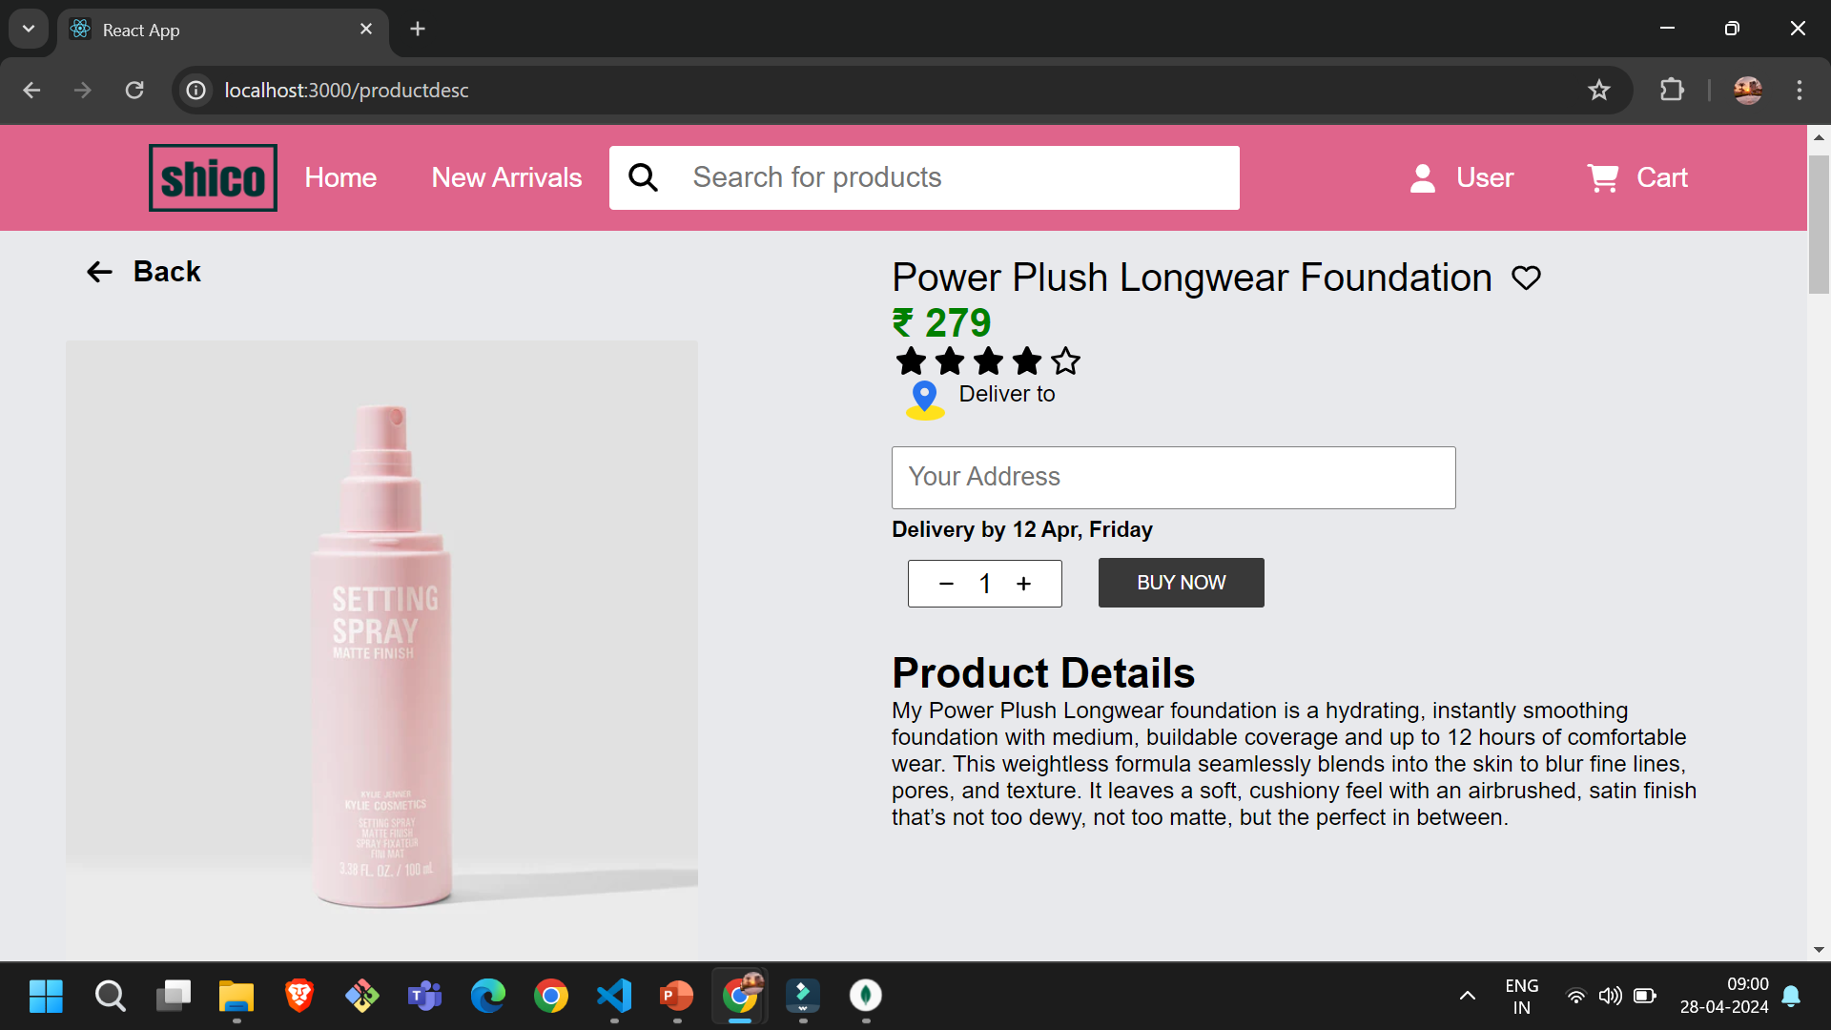
Task: Open Chrome profile avatar
Action: point(1748,90)
